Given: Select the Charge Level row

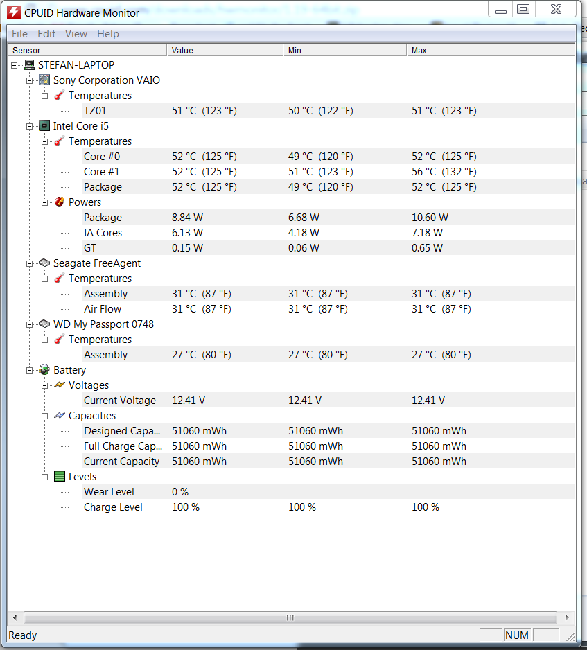Looking at the screenshot, I should [x=328, y=507].
